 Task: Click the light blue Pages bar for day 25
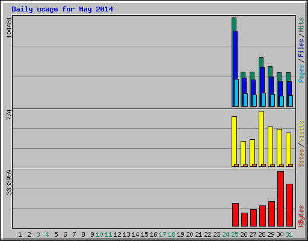pyautogui.click(x=236, y=93)
